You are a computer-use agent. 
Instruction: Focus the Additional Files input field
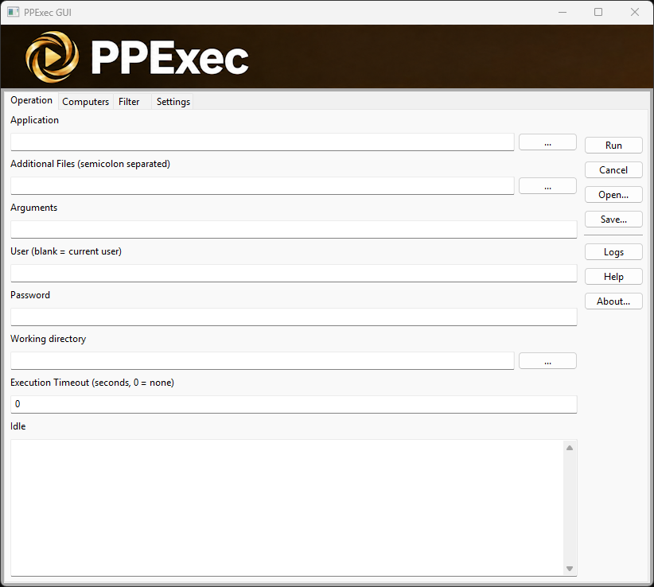coord(263,186)
